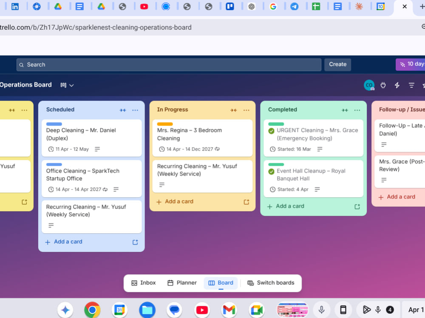The height and width of the screenshot is (318, 425).
Task: Click the Create button
Action: click(337, 64)
